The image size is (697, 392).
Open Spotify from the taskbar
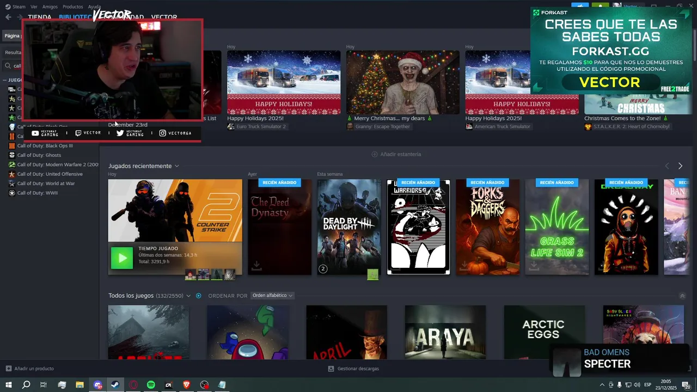pyautogui.click(x=151, y=385)
